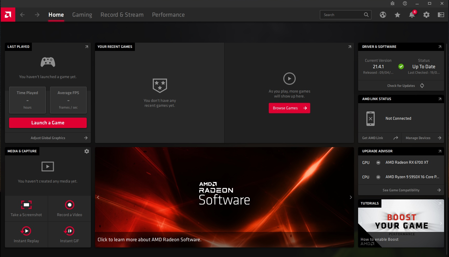This screenshot has height=257, width=449.
Task: Click the Instant GIF icon
Action: [69, 231]
